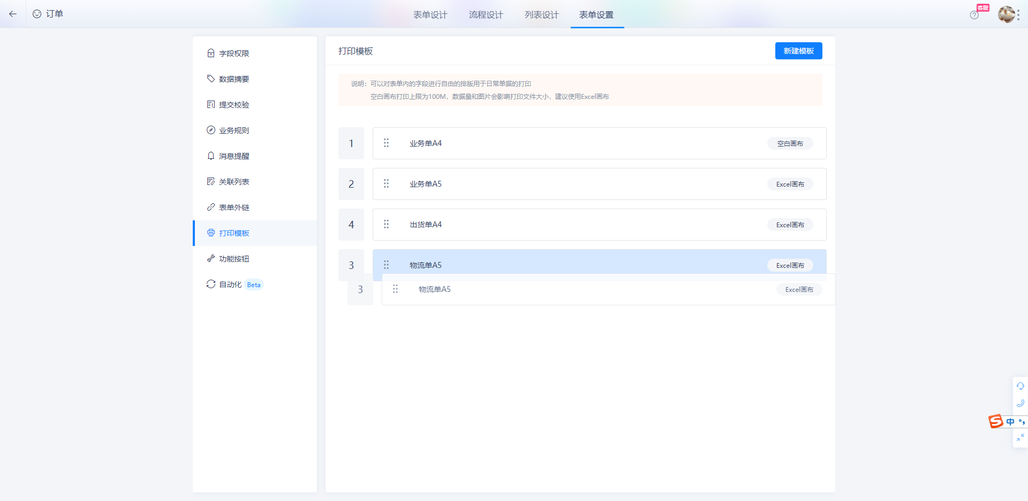Viewport: 1028px width, 501px height.
Task: Click drag handle icon of 业务单A5 row
Action: 386,183
